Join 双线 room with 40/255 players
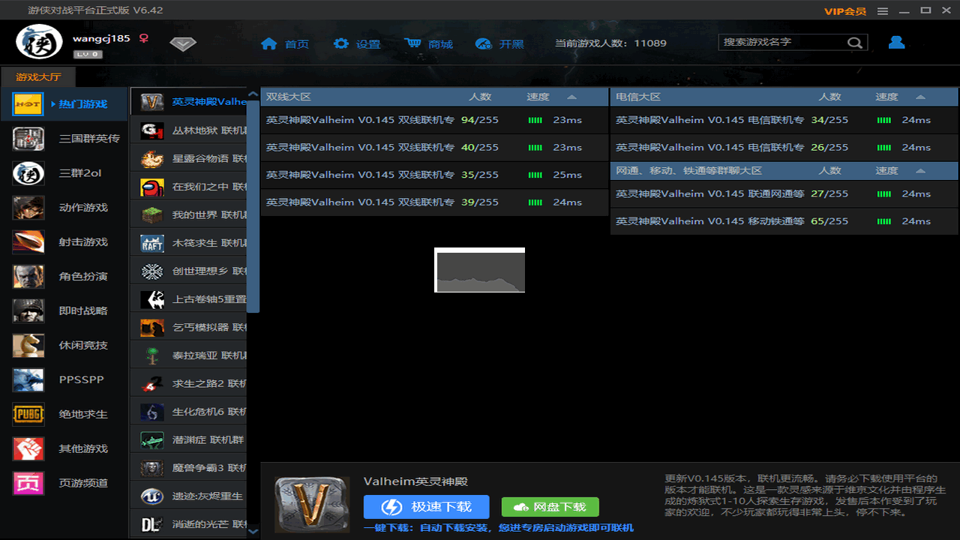This screenshot has height=540, width=960. coord(434,148)
